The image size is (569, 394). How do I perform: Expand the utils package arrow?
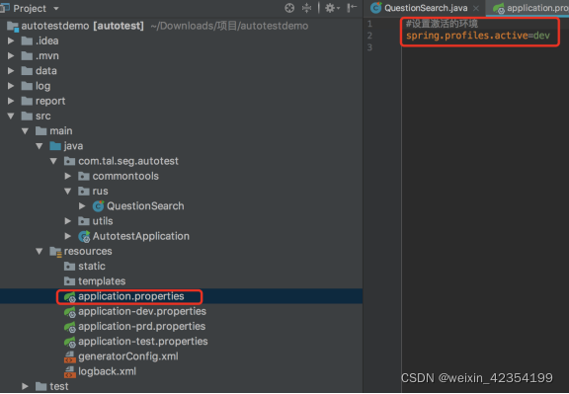pyautogui.click(x=68, y=221)
